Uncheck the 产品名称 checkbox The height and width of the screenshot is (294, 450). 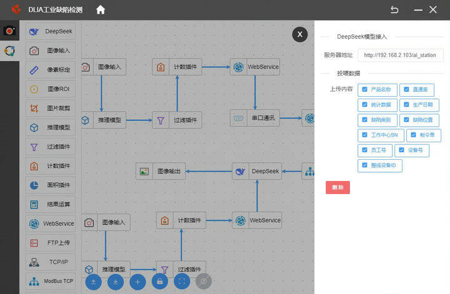(365, 89)
